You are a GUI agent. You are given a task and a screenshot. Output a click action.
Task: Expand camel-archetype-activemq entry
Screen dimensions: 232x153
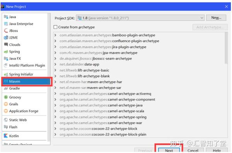pyautogui.click(x=55, y=94)
